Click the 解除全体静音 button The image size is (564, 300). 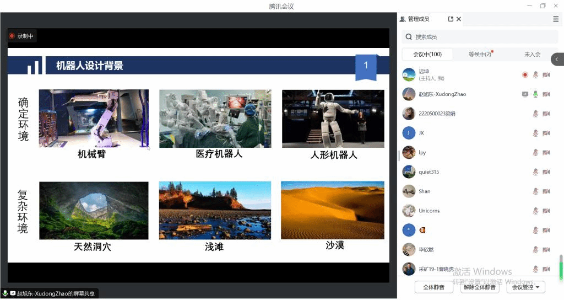[x=479, y=287]
